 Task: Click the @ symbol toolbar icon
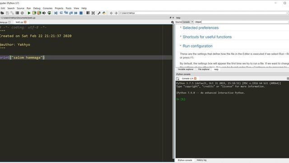(x=22, y=13)
